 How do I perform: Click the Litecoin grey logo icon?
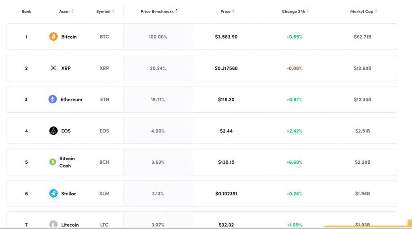(x=53, y=224)
